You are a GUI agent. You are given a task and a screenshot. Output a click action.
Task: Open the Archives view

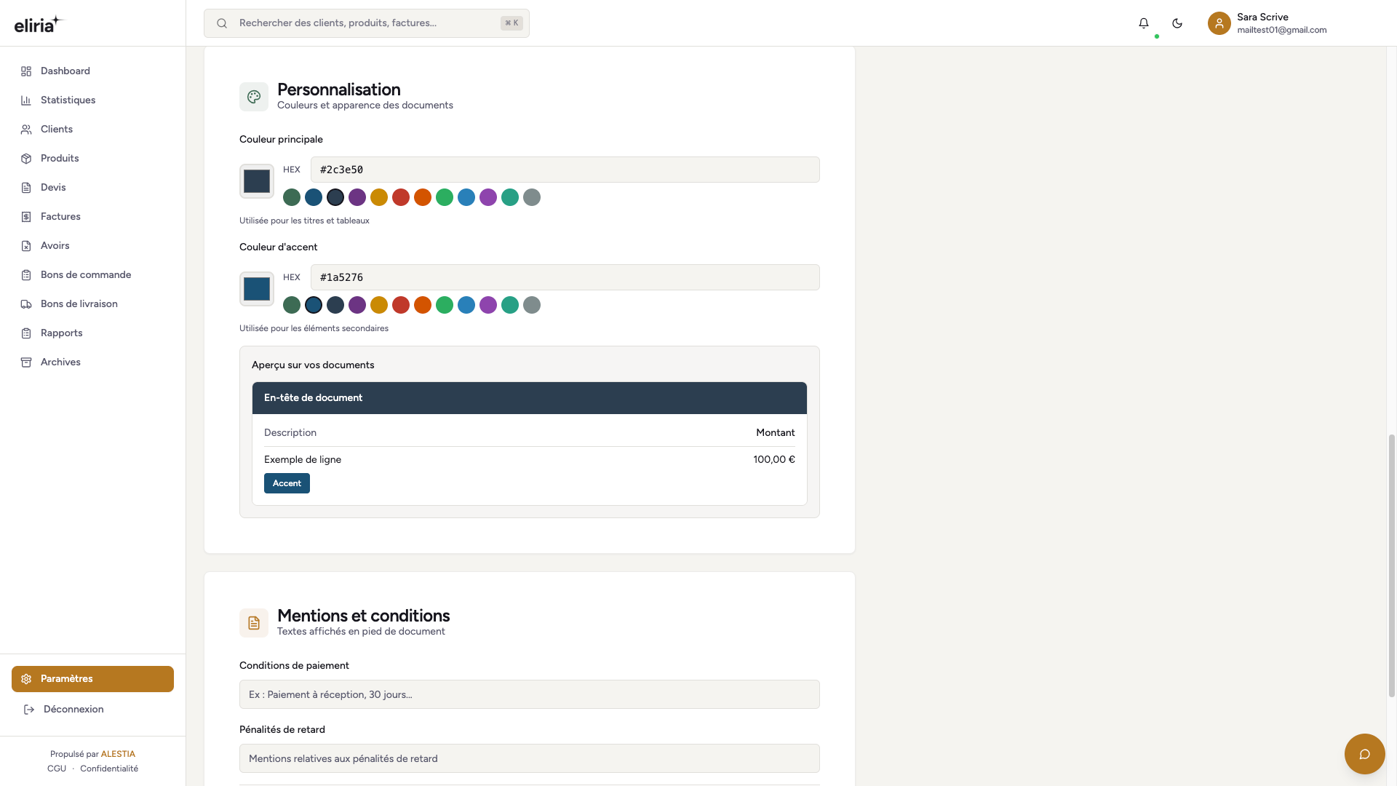pyautogui.click(x=60, y=362)
